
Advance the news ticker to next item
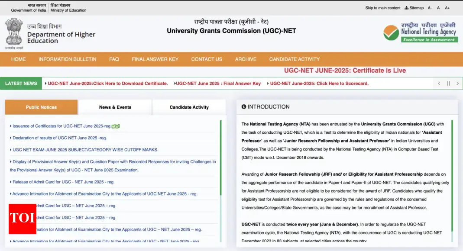click(457, 84)
